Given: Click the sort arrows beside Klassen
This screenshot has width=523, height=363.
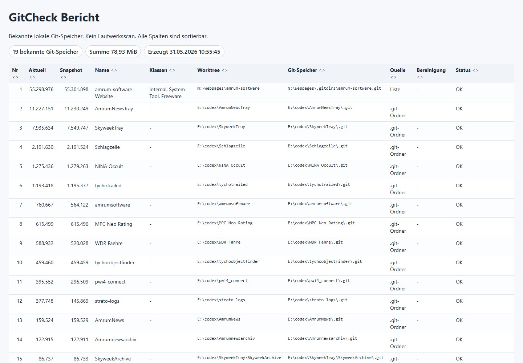Looking at the screenshot, I should 172,70.
